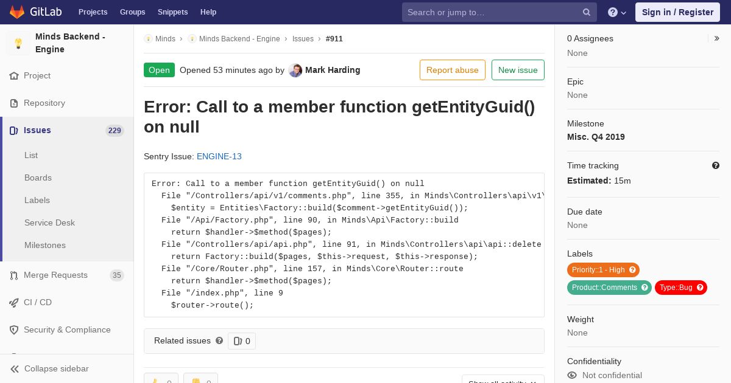Image resolution: width=731 pixels, height=383 pixels.
Task: Open the Show all activity dropdown
Action: (x=502, y=380)
